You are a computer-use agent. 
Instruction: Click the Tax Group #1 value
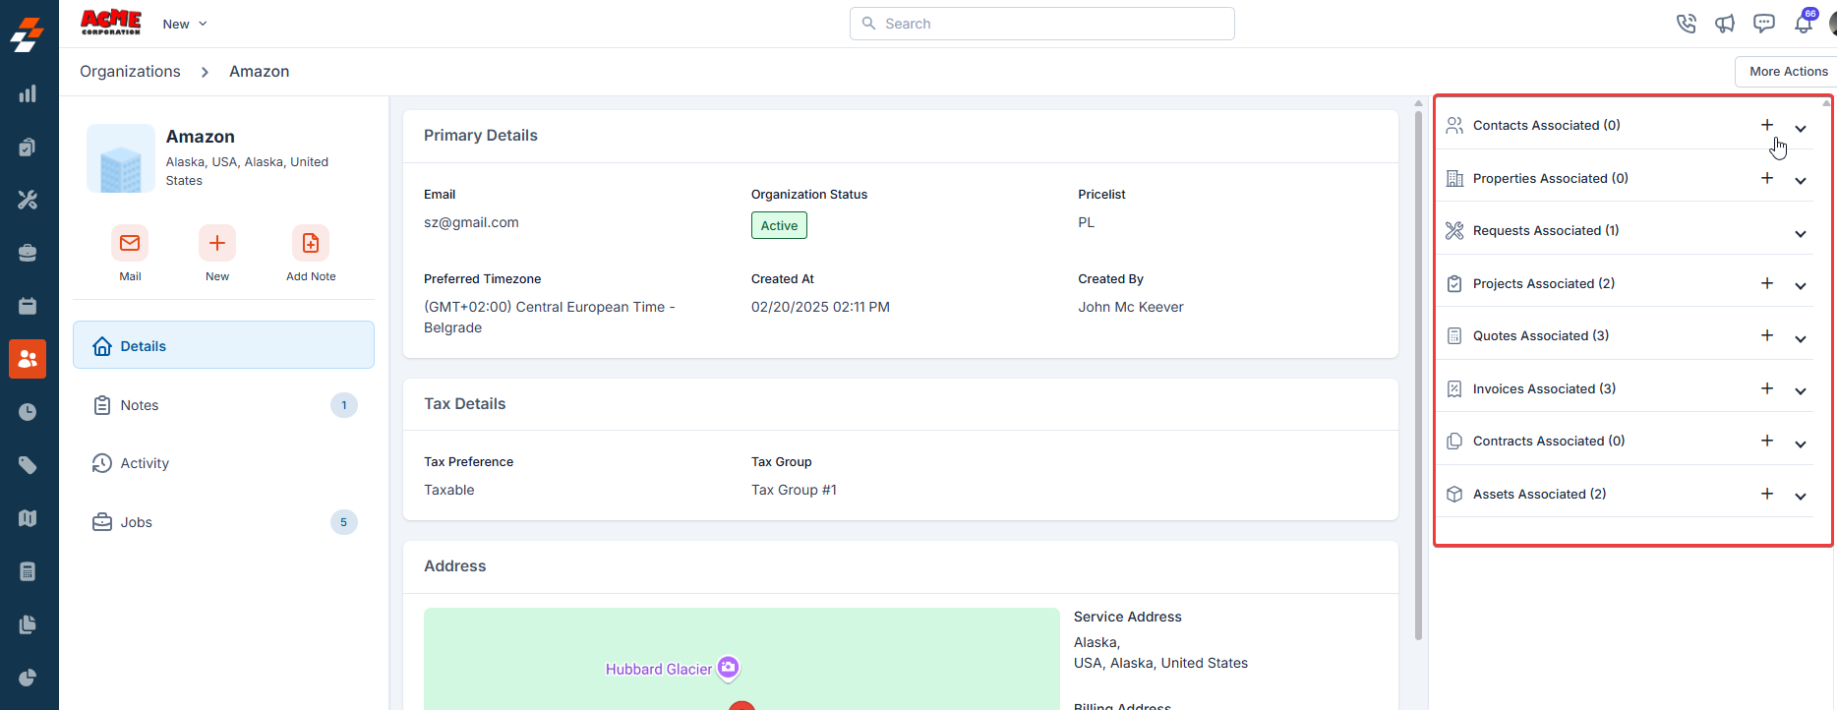794,491
